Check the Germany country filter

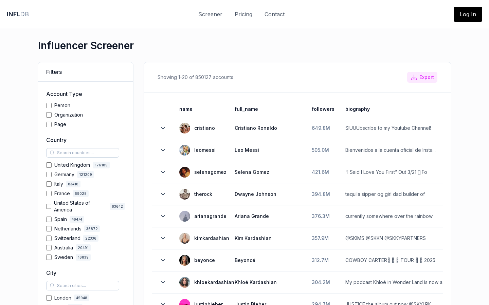pyautogui.click(x=49, y=175)
